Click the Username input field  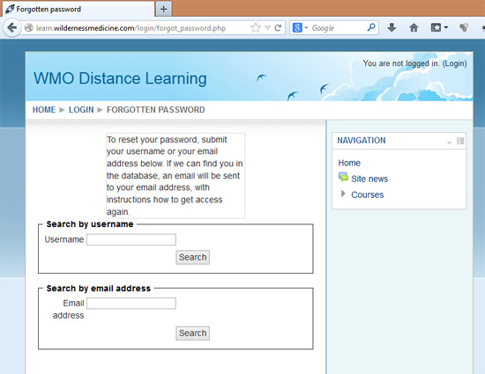click(131, 239)
